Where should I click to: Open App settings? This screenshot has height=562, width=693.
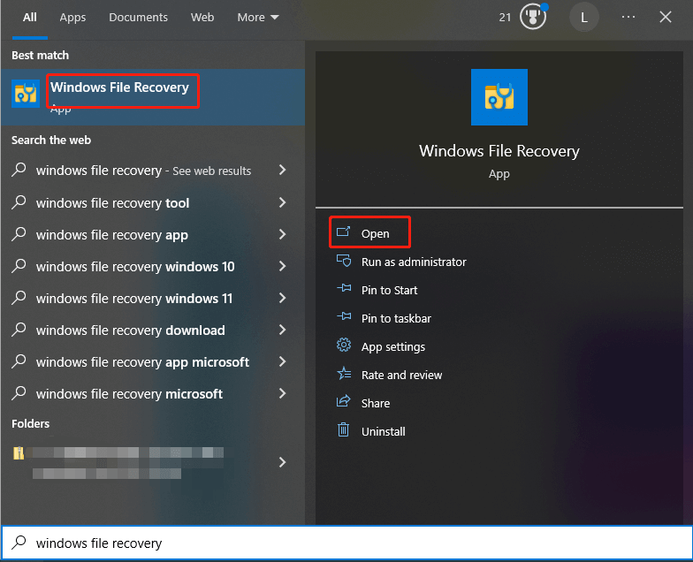coord(393,346)
